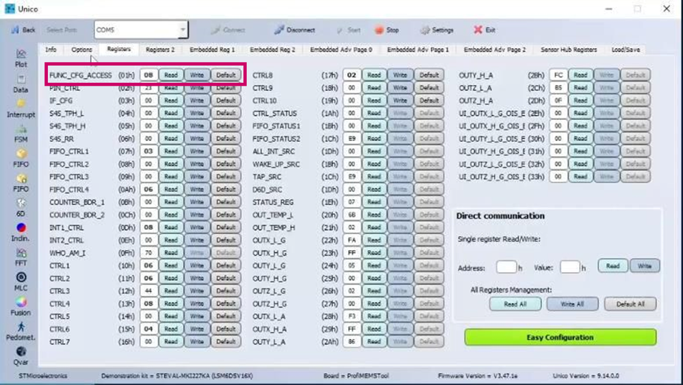Click the Disconnect toolbar button
The width and height of the screenshot is (683, 385).
coord(294,29)
